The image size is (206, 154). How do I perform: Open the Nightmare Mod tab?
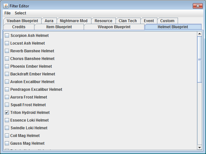[73, 21]
